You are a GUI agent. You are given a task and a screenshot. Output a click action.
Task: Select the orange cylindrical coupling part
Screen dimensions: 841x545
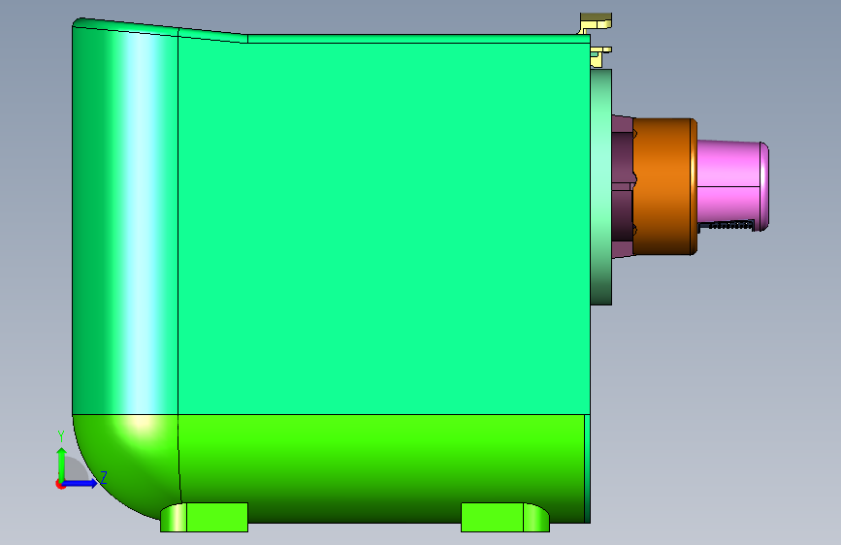click(x=665, y=186)
